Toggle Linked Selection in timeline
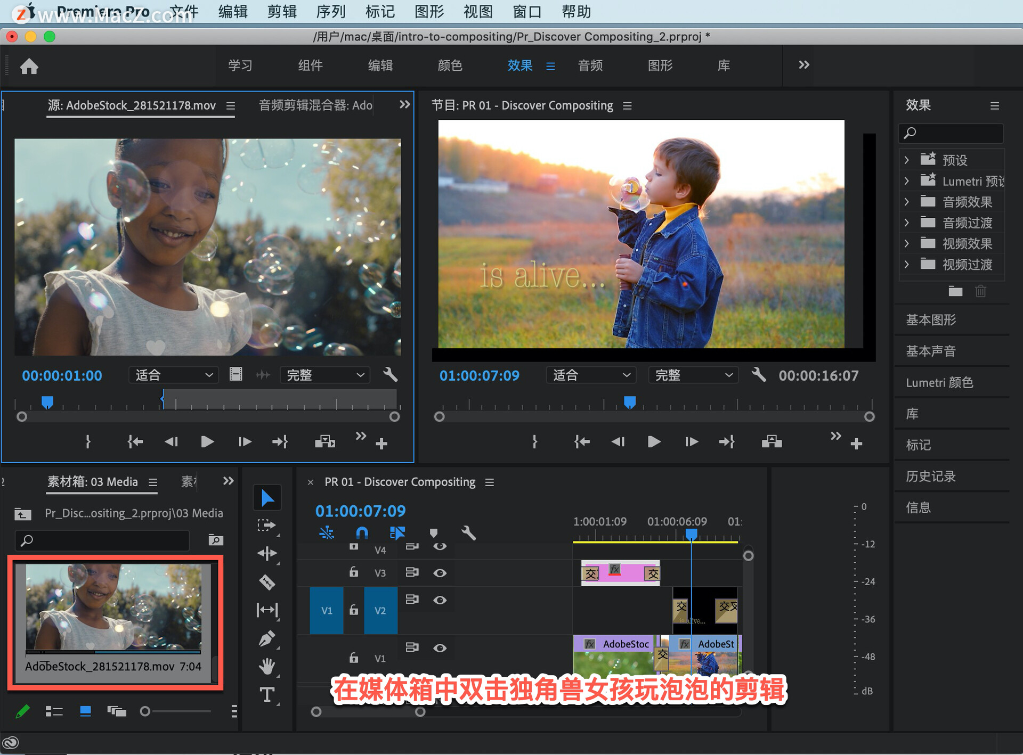 (397, 532)
